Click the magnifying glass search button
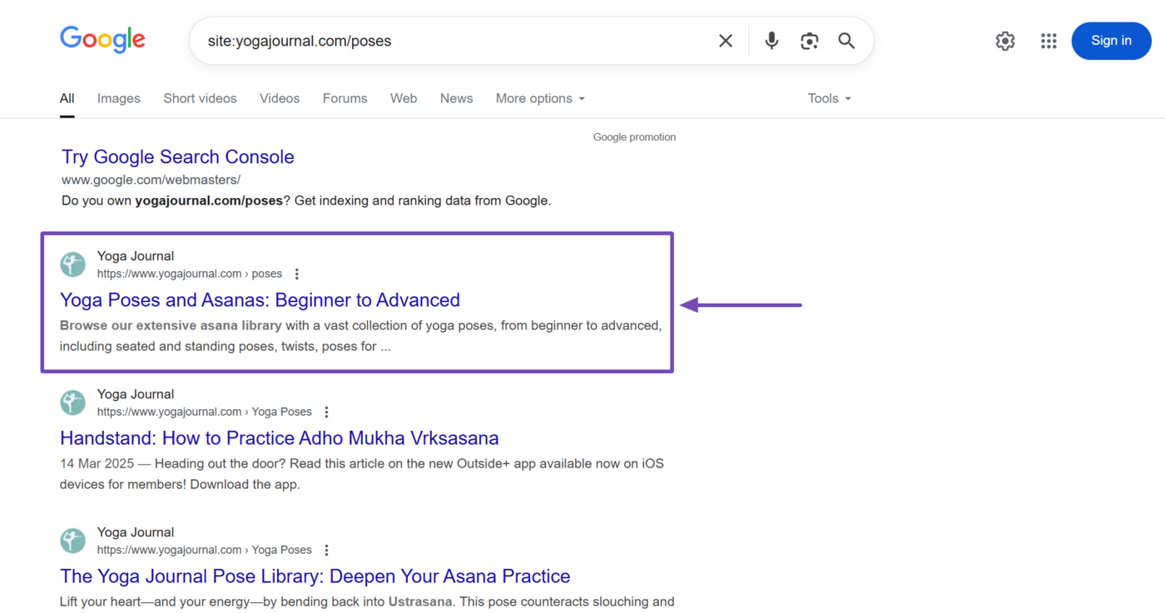1165x613 pixels. [x=846, y=41]
